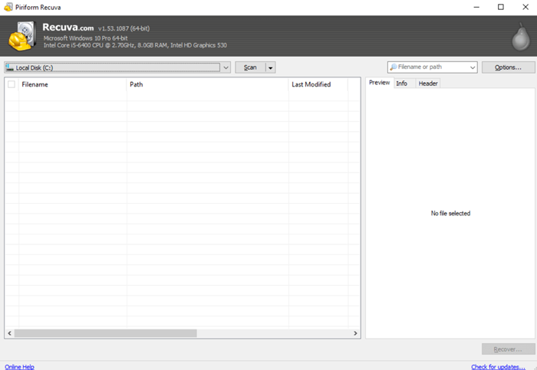The width and height of the screenshot is (537, 370).
Task: Open the Online Help link
Action: 19,367
